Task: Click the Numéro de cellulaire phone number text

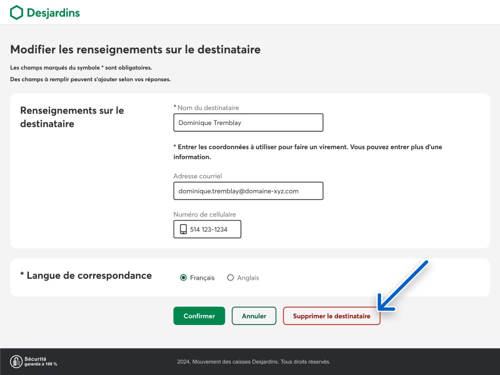Action: pyautogui.click(x=209, y=229)
